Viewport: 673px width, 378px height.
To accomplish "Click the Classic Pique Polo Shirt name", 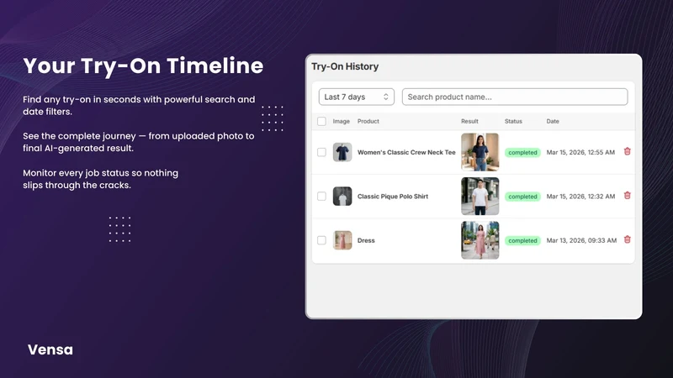I will 393,197.
